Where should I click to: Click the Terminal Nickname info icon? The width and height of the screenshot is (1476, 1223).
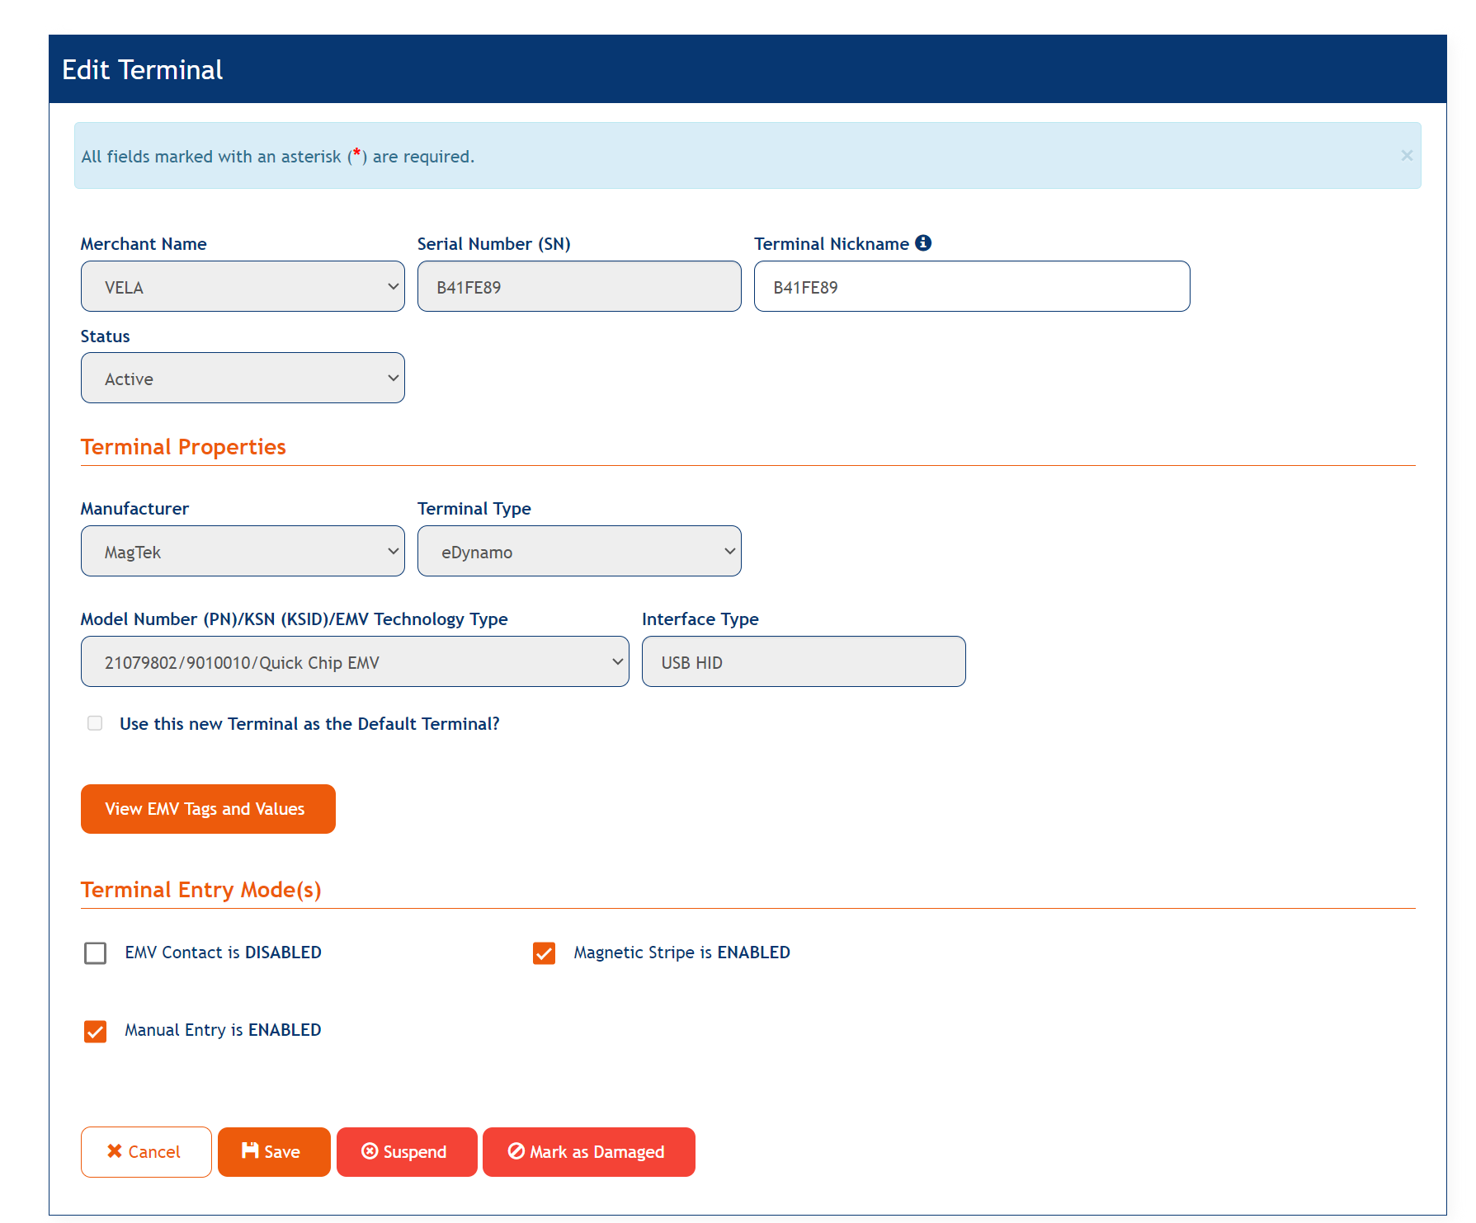pos(923,243)
